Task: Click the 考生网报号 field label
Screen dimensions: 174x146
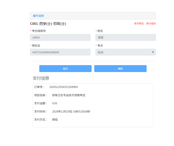Action: pos(39,31)
